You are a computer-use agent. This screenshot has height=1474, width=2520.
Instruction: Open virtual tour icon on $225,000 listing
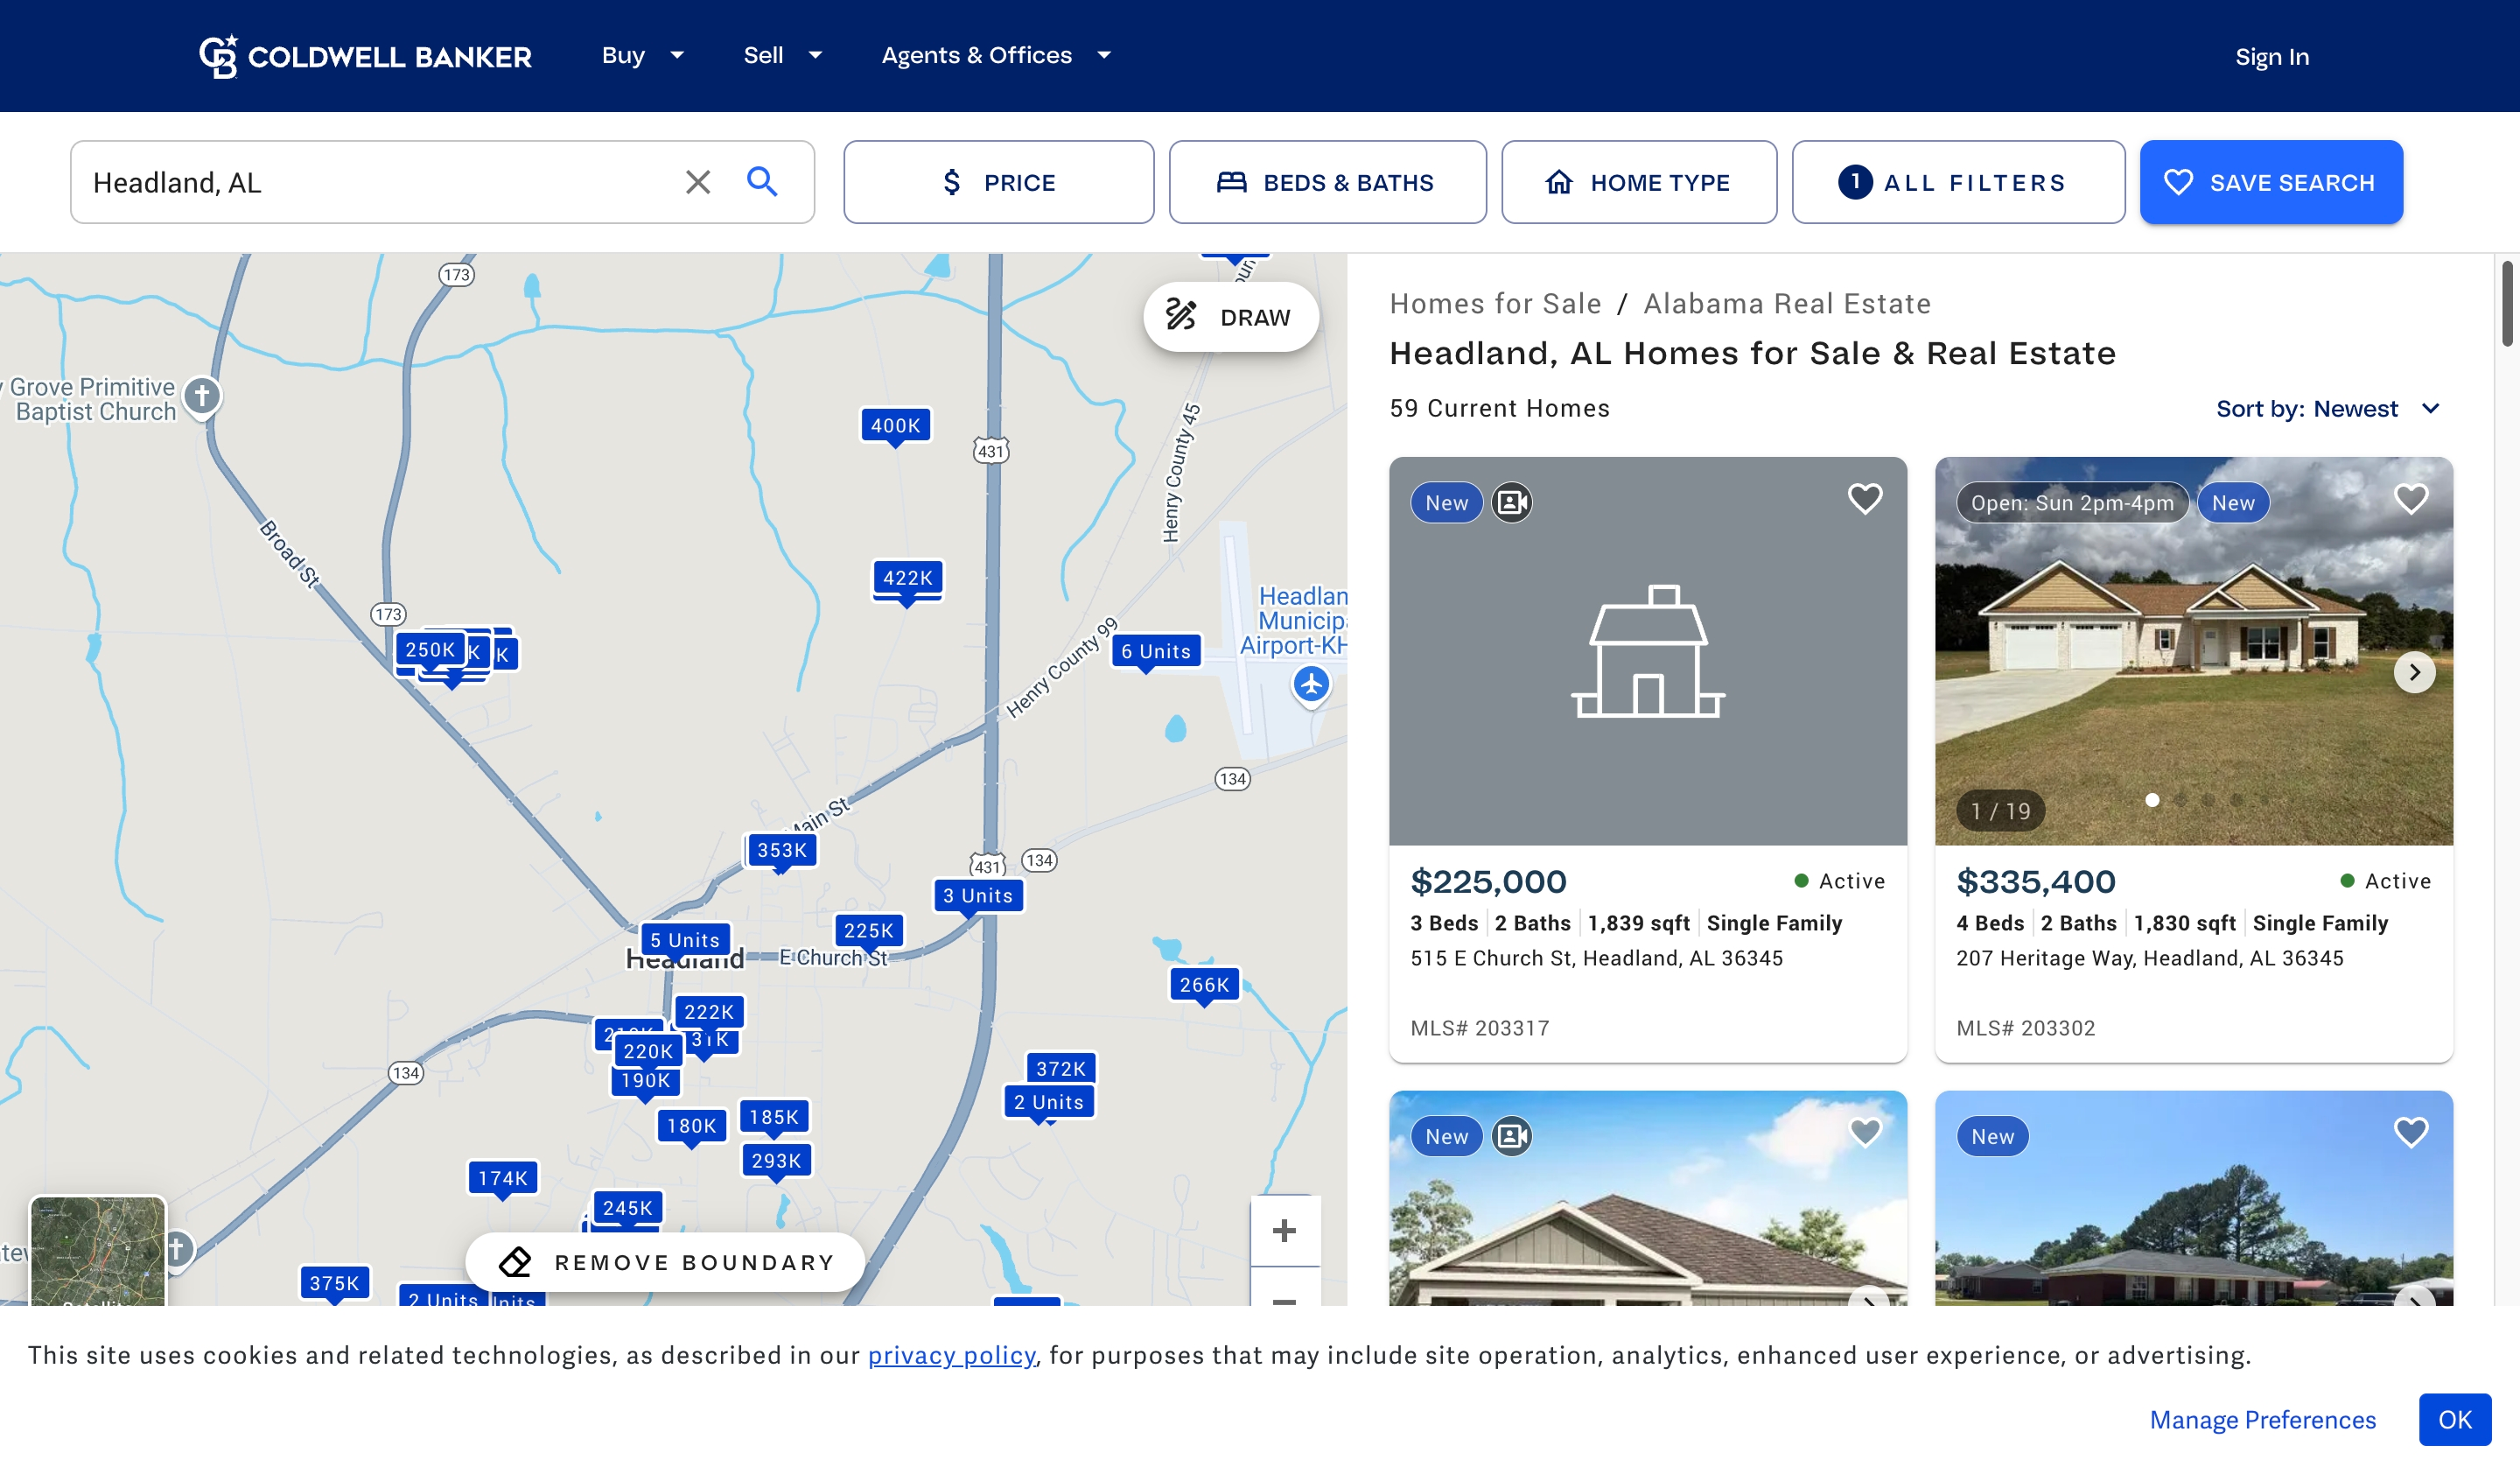[x=1511, y=502]
